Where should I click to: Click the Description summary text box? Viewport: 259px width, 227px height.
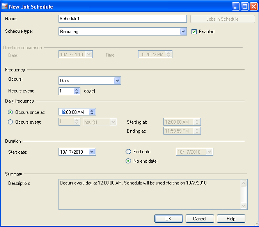pos(153,195)
